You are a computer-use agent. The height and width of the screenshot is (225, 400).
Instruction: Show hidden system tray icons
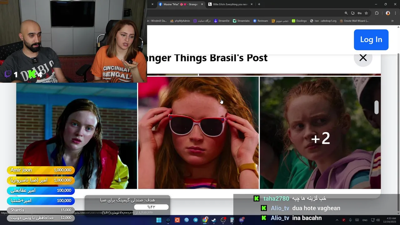tap(337, 220)
